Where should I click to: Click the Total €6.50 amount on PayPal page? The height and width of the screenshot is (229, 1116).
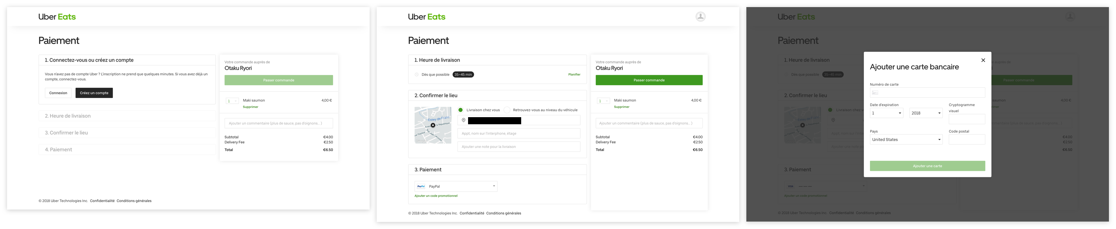click(697, 150)
